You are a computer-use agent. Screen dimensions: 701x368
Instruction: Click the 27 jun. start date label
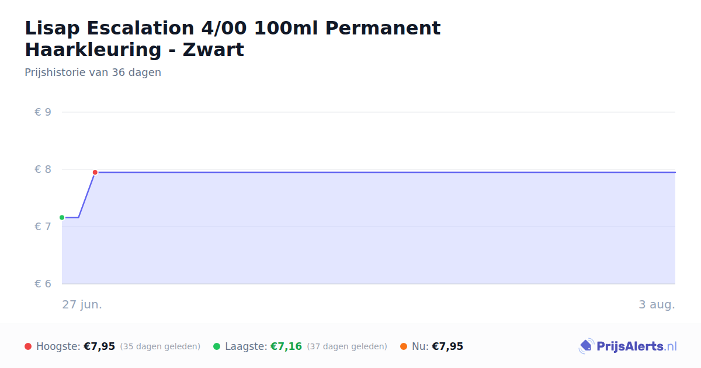tap(82, 304)
